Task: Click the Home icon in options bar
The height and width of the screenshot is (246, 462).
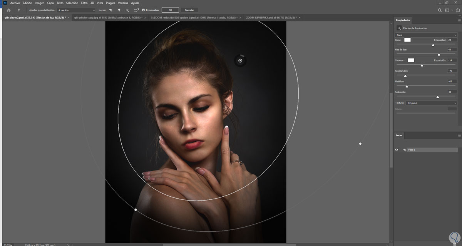Action: coord(8,10)
